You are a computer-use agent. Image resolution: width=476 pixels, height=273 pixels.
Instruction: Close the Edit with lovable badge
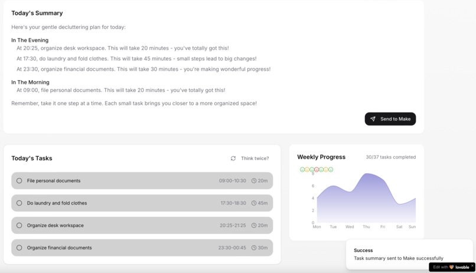472,265
